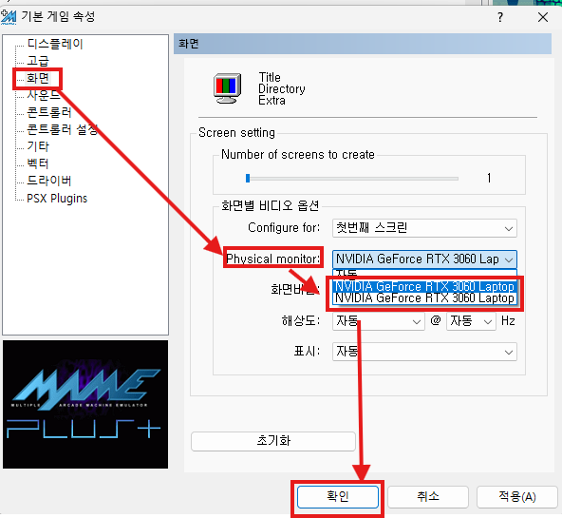The height and width of the screenshot is (518, 562).
Task: Choose the non-highlighted NVIDIA GeForce RTX 3060 Laptop entry
Action: point(424,298)
